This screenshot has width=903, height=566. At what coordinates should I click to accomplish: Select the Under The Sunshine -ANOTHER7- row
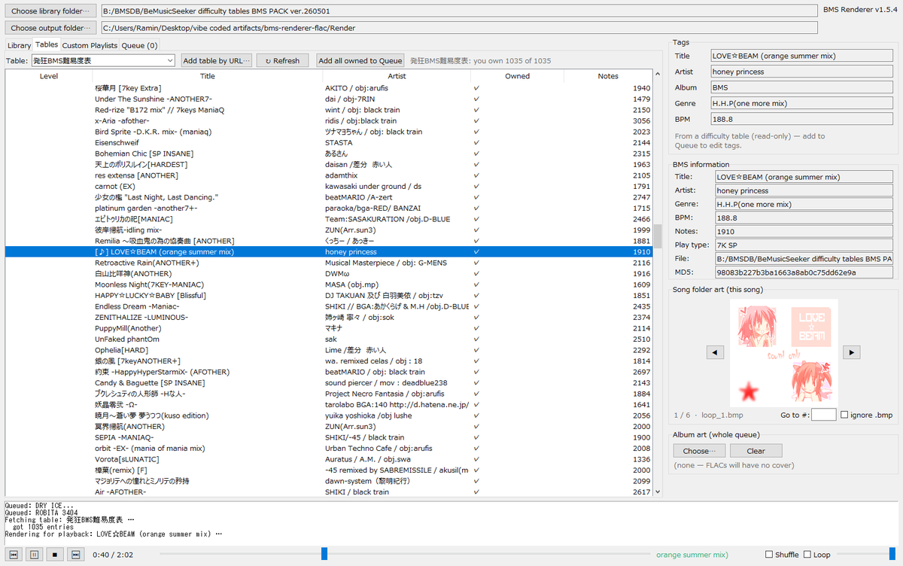(329, 99)
